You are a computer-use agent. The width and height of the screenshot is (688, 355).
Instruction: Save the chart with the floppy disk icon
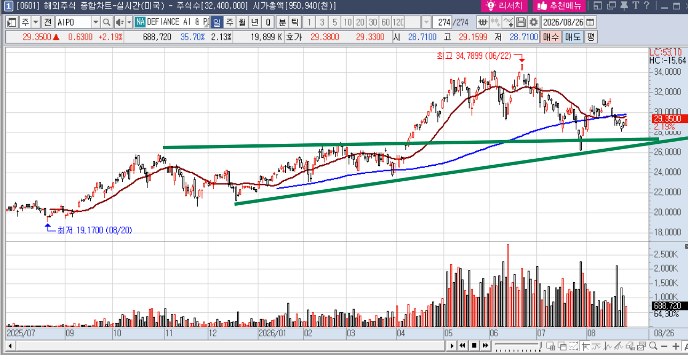click(521, 22)
